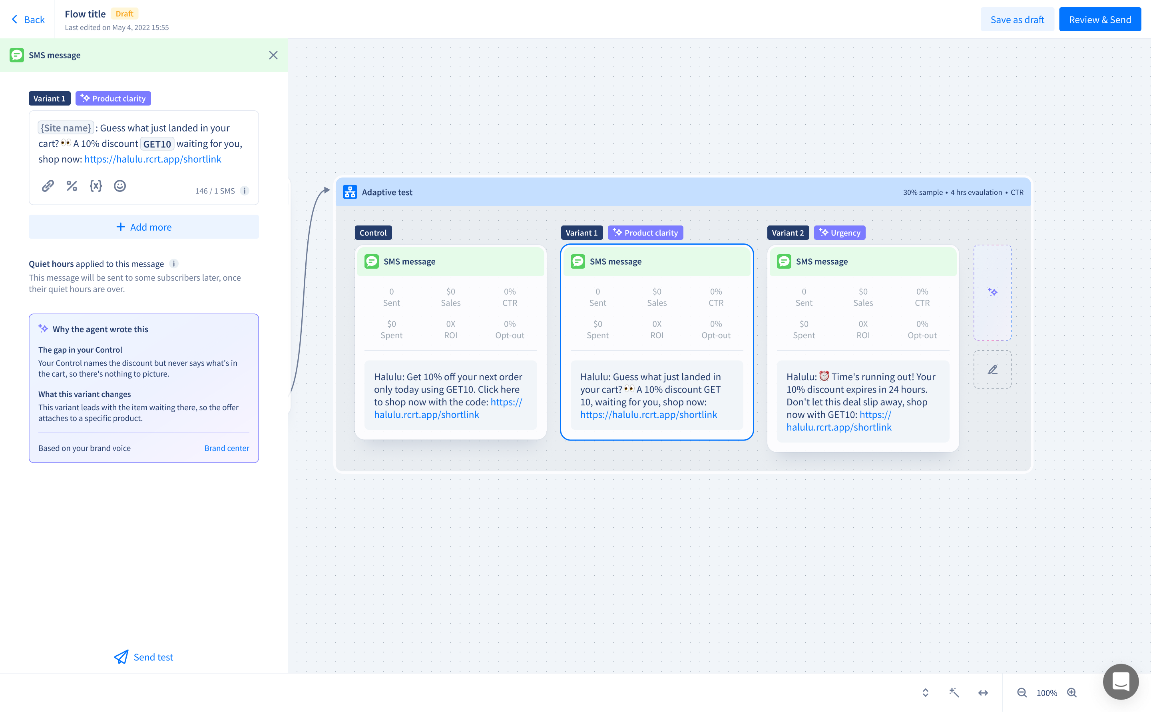Open the Brand center link
Image resolution: width=1151 pixels, height=712 pixels.
227,448
